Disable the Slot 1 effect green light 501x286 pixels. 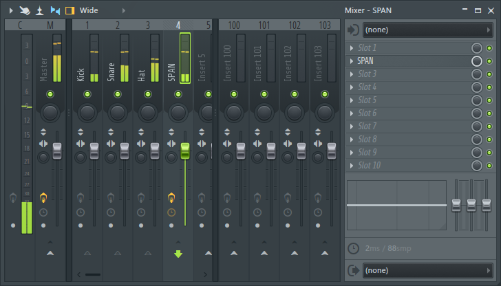pos(489,48)
